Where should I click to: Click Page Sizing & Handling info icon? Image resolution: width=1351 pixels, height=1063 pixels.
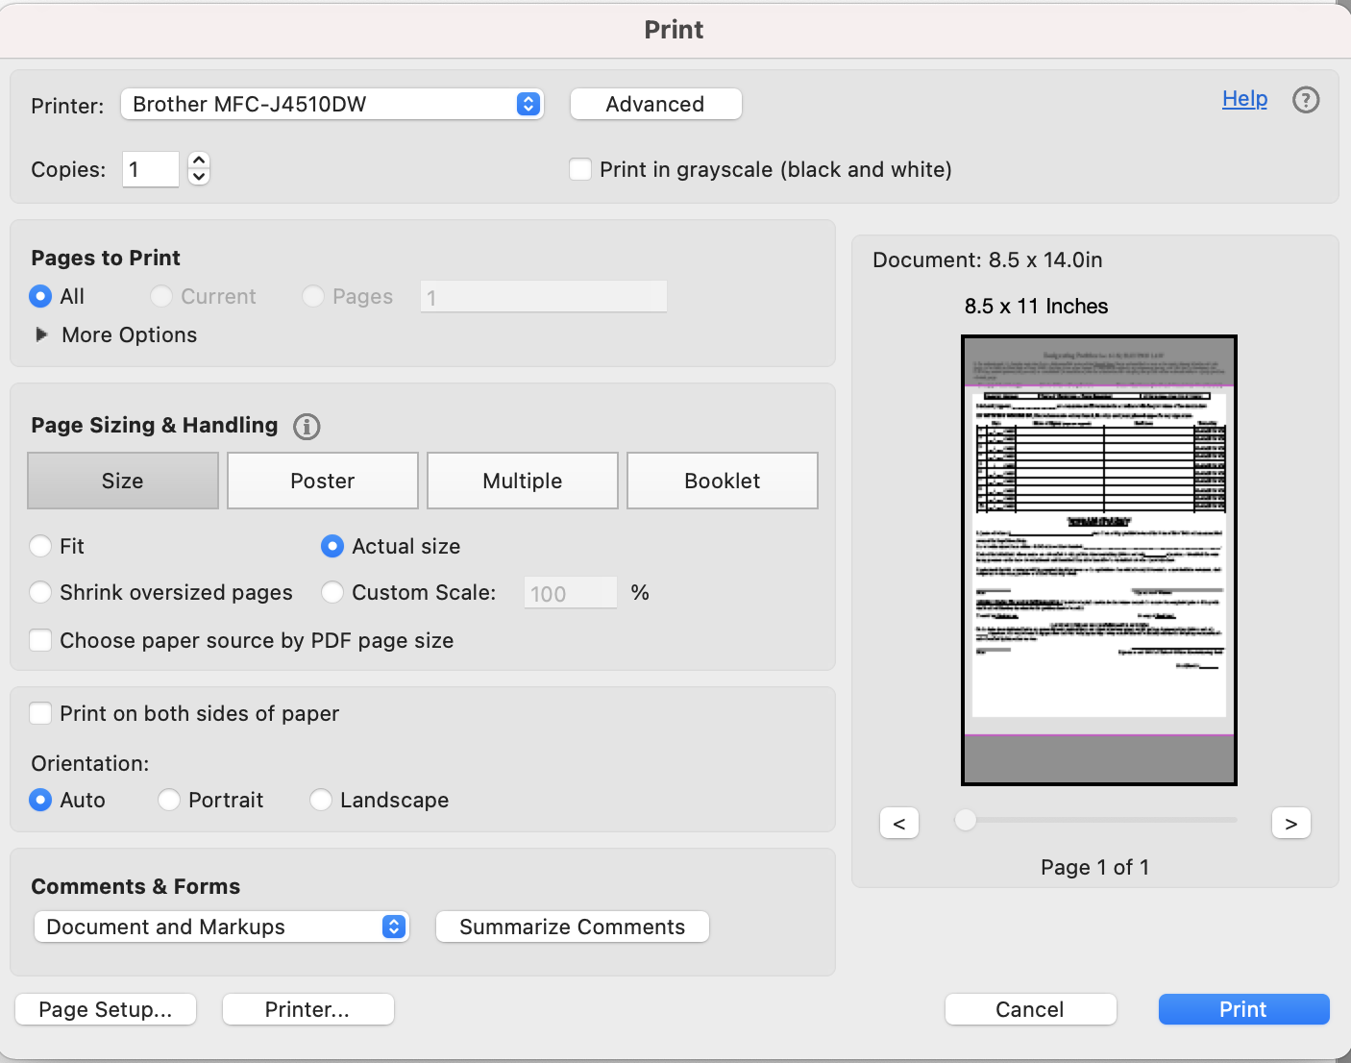coord(307,427)
